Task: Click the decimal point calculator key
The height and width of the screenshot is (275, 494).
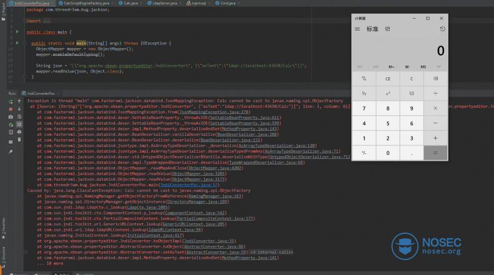Action: (x=411, y=153)
